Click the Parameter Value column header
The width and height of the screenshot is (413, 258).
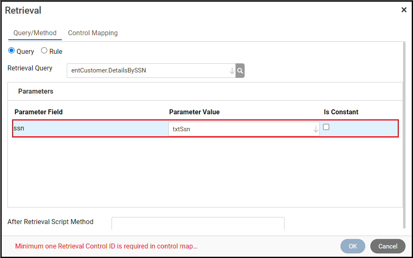coord(194,112)
